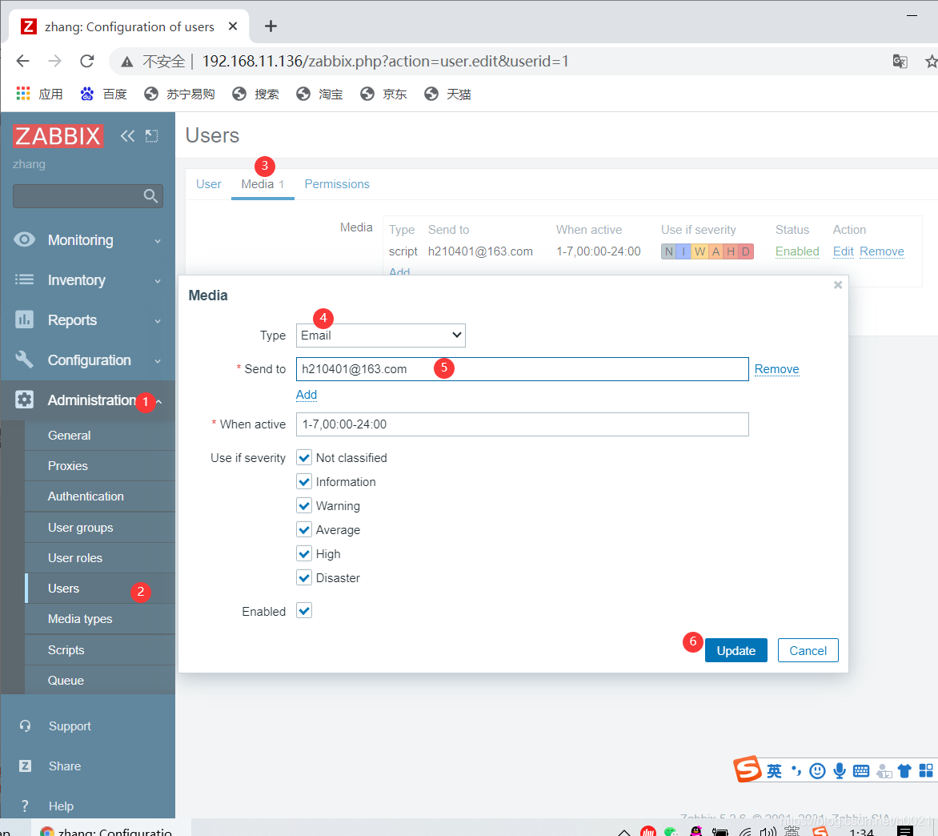
Task: Click the Help question mark icon
Action: coord(25,806)
